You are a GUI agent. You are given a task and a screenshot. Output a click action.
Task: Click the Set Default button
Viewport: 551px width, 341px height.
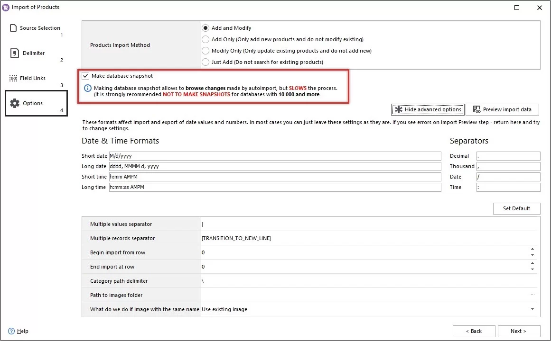(516, 208)
